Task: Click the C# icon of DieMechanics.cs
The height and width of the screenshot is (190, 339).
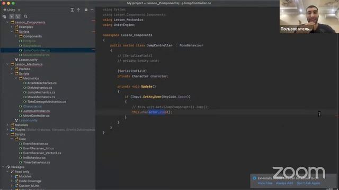Action: click(x=25, y=88)
